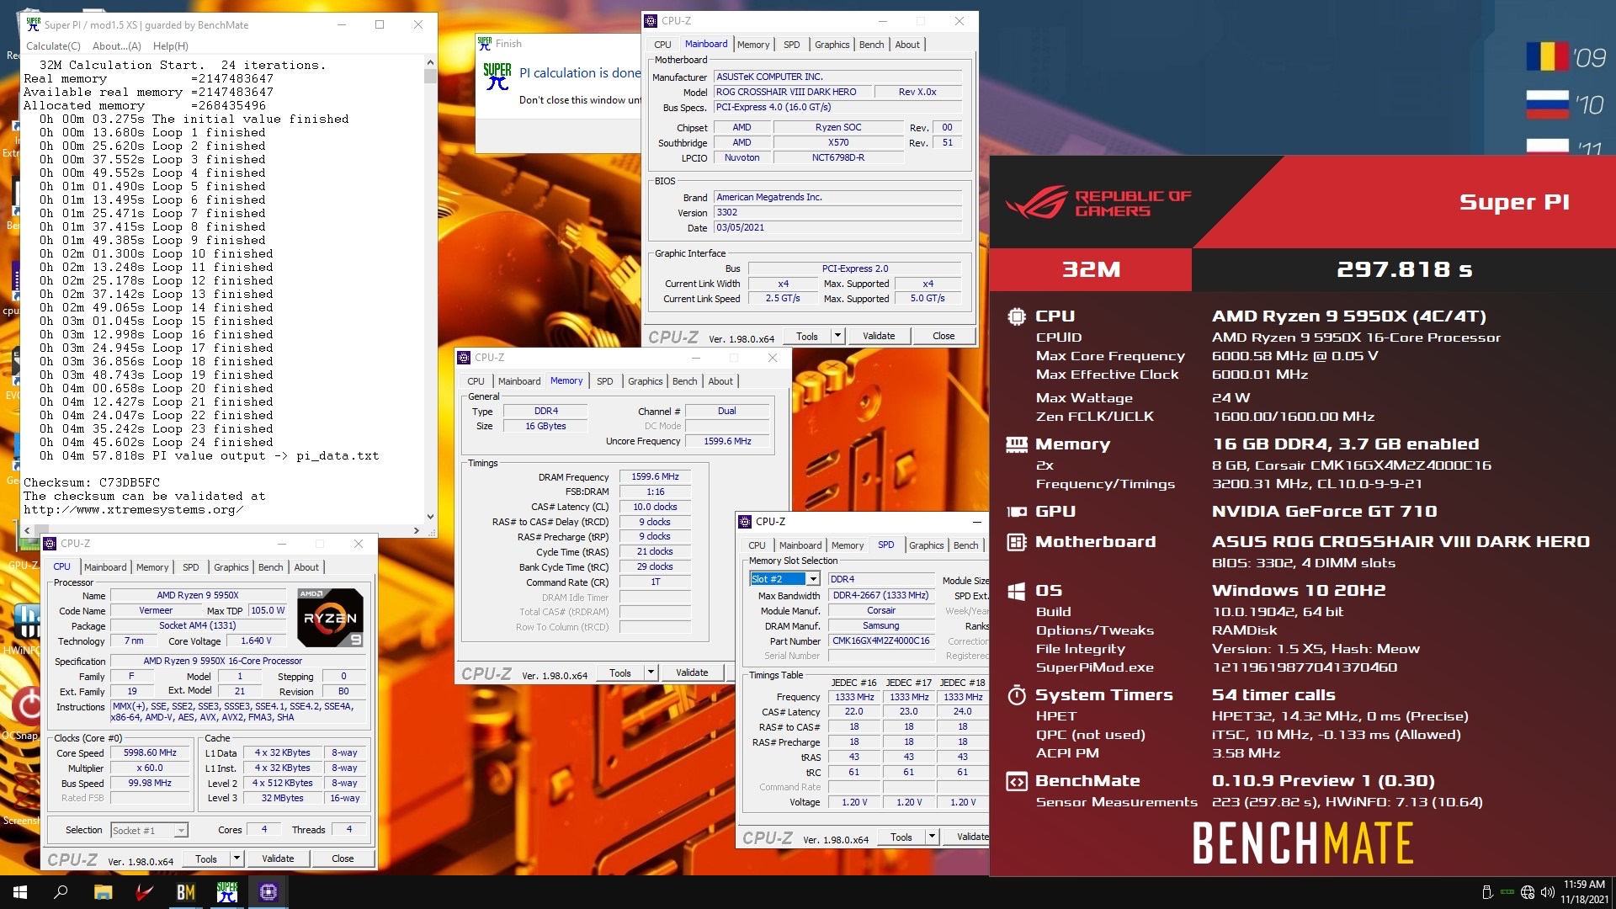Click Close button in Mainboard CPU-Z window
This screenshot has width=1616, height=909.
943,336
